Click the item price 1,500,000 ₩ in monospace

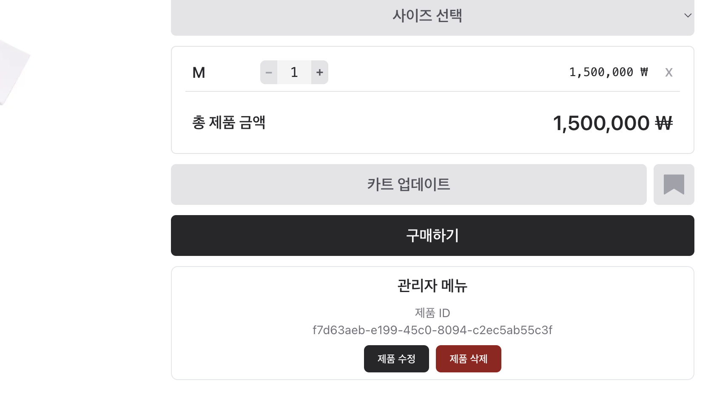coord(609,72)
